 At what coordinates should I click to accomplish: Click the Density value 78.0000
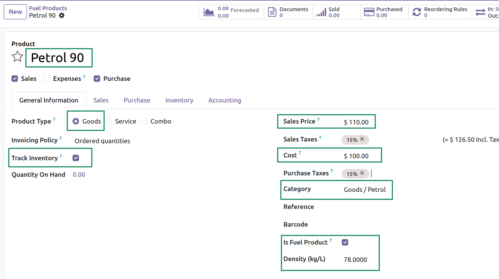355,260
